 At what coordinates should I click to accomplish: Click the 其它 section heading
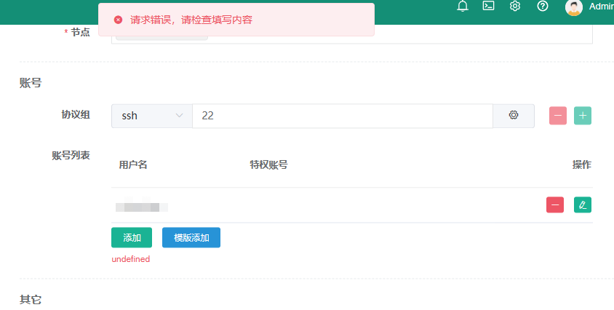point(31,300)
